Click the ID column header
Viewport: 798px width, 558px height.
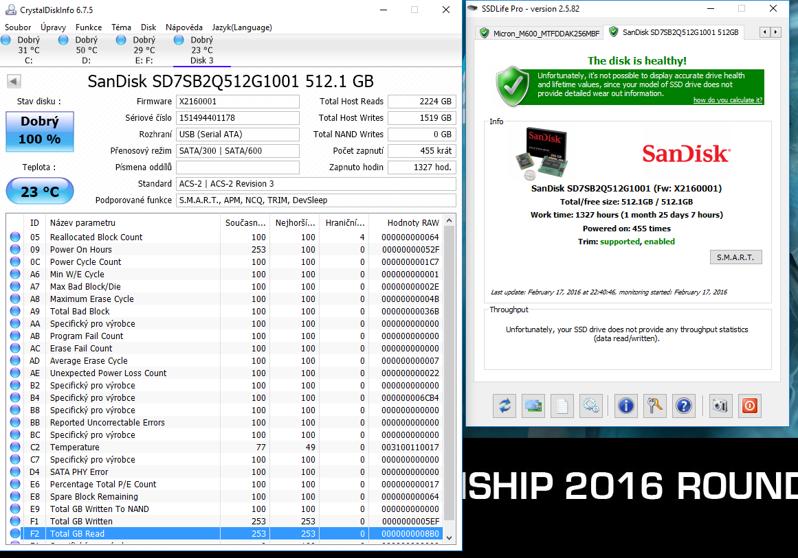(x=34, y=222)
